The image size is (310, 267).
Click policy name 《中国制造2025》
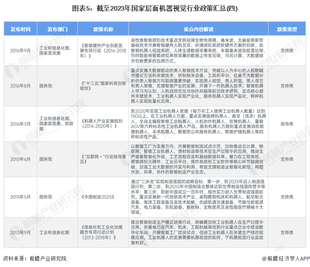pos(97,197)
